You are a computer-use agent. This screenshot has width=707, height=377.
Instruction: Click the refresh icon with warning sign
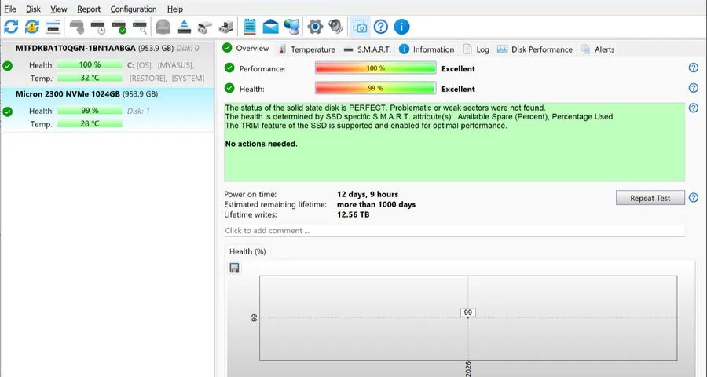(32, 27)
